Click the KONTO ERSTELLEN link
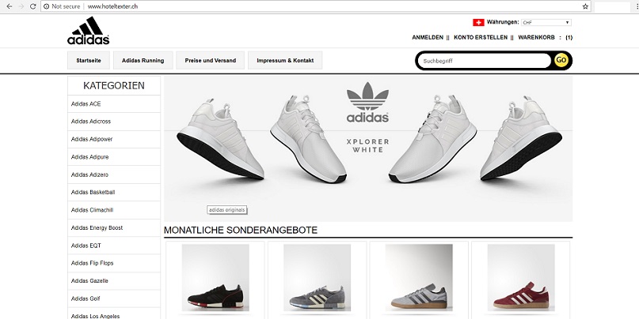Viewport: 639px width, 319px height. pos(481,37)
